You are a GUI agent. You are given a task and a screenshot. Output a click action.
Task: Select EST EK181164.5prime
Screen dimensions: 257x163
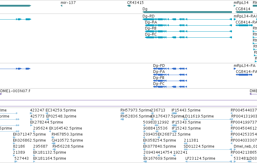(50, 158)
